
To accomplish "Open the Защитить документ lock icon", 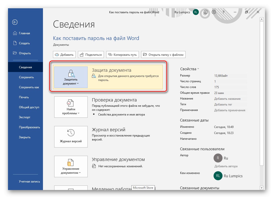I will tap(71, 74).
